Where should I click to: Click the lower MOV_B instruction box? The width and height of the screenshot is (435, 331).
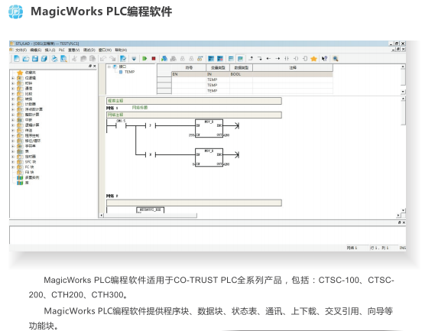tap(209, 157)
